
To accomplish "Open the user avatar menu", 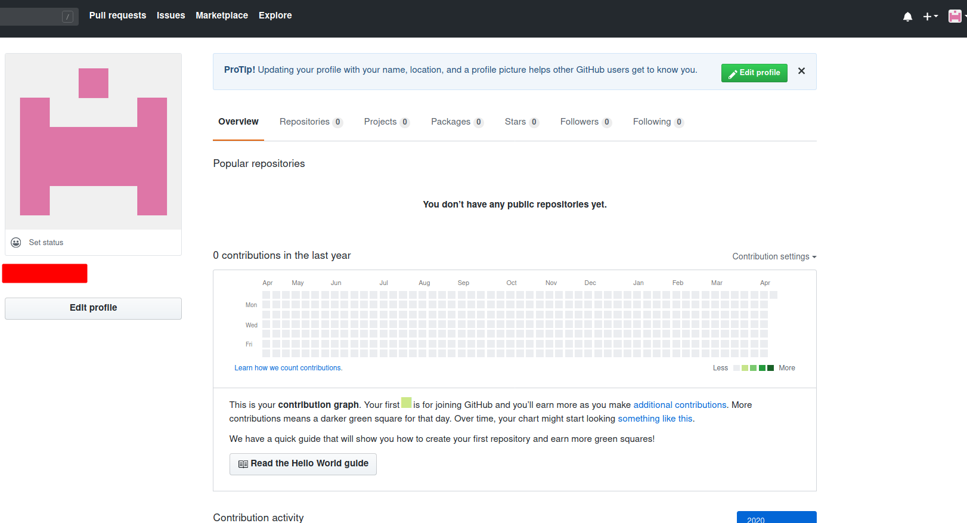I will click(x=956, y=16).
